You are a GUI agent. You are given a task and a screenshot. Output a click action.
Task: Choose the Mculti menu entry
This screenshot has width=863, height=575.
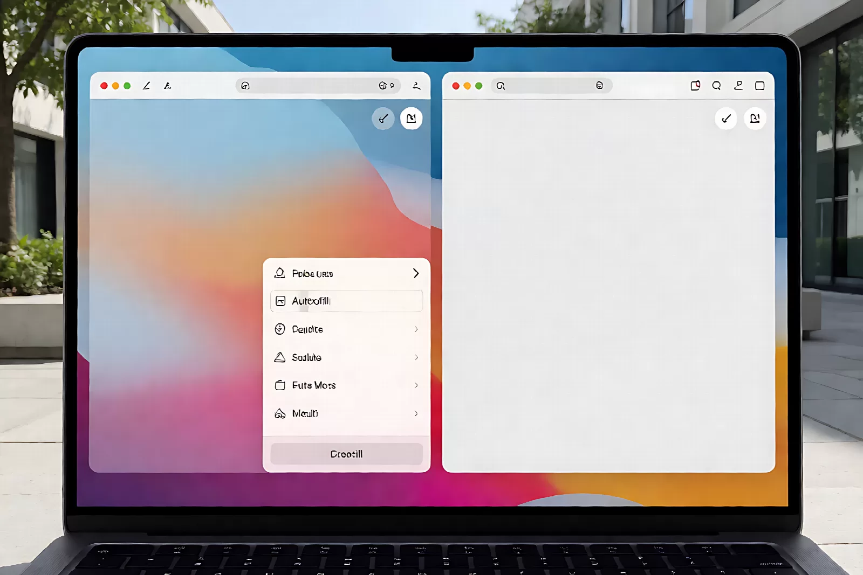click(346, 413)
